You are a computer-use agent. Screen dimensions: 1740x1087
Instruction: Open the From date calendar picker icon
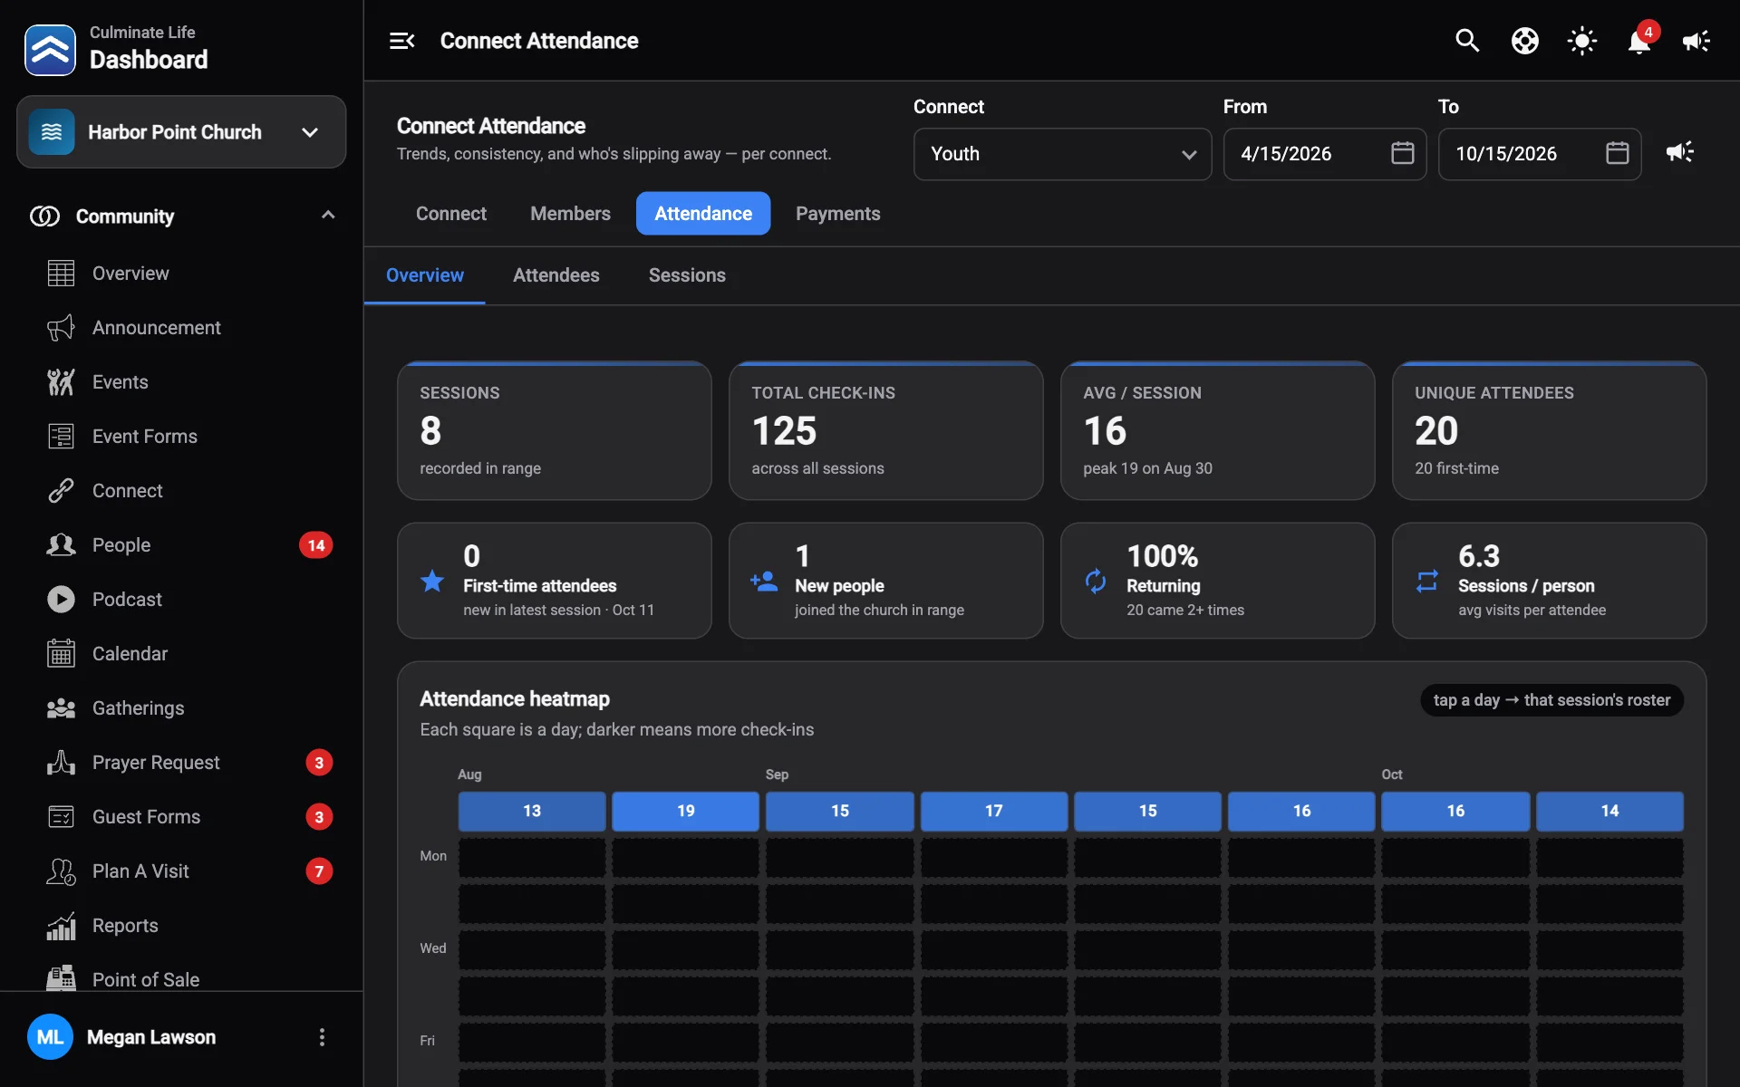coord(1402,153)
